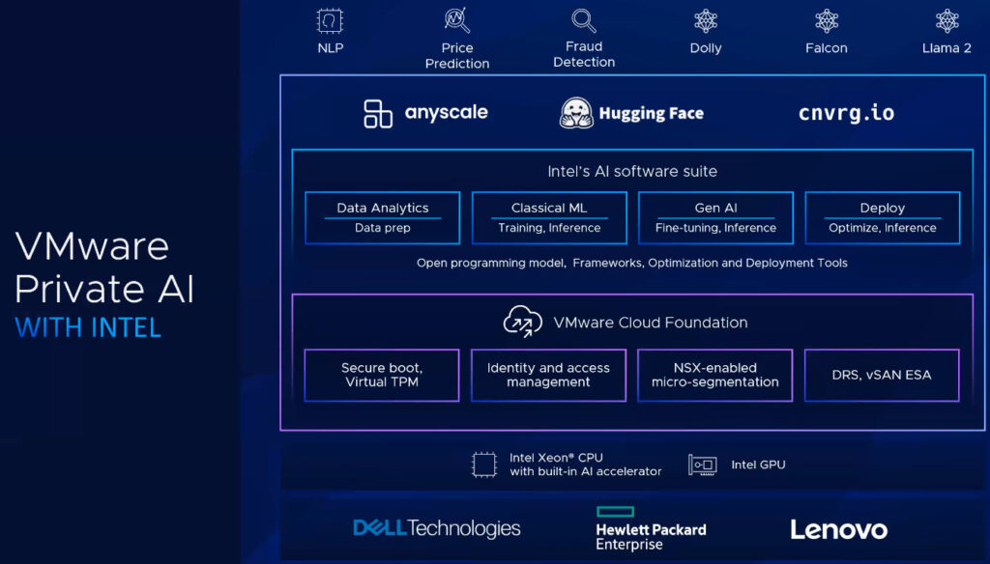Select the Deploy Optimize, Inference tile
The image size is (990, 564).
[x=881, y=217]
